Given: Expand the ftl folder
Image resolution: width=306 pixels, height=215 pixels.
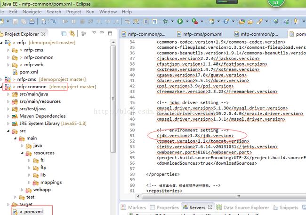Looking at the screenshot, I should [29, 161].
